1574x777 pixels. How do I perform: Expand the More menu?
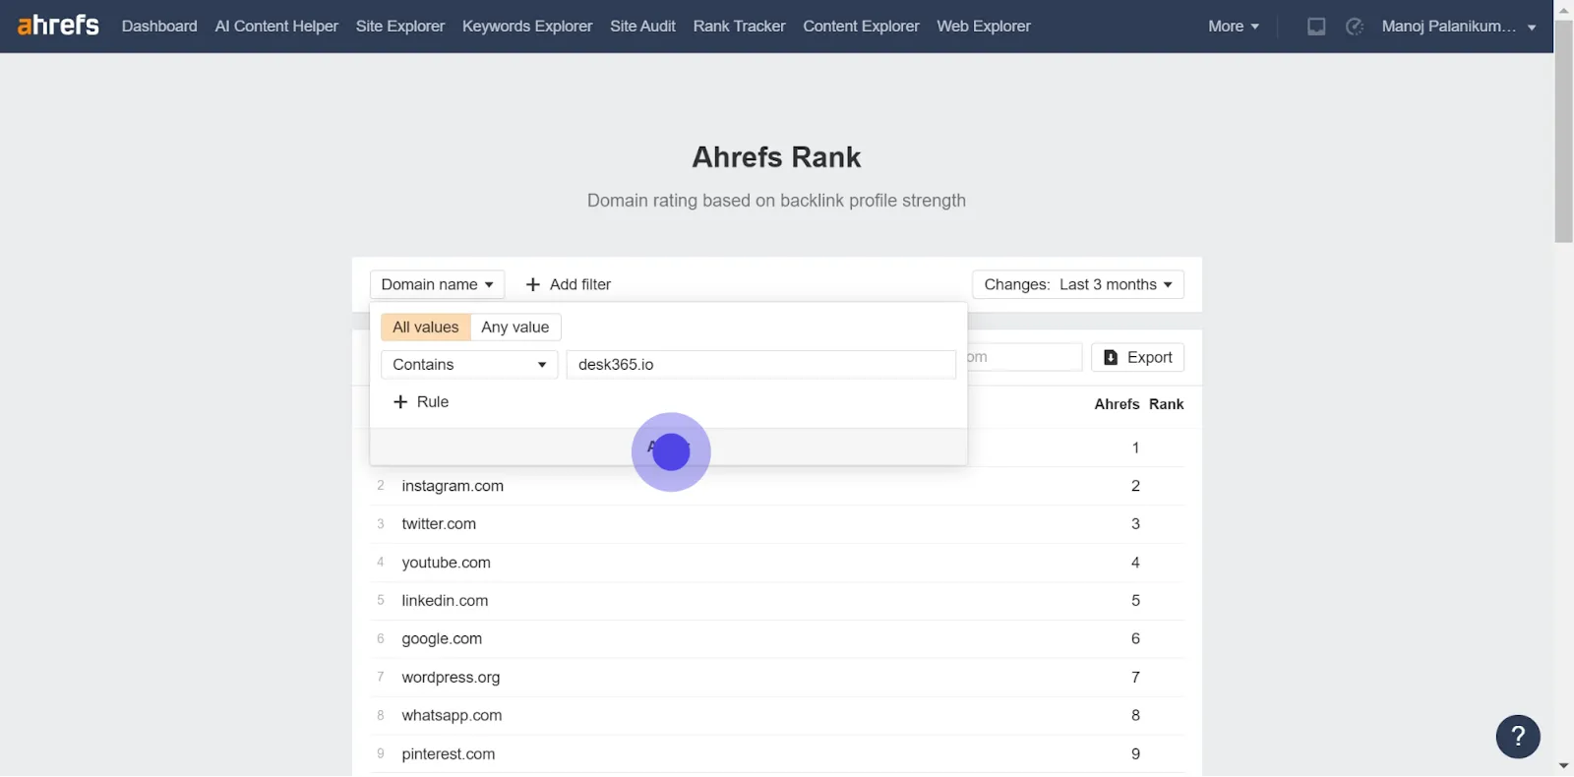point(1234,27)
